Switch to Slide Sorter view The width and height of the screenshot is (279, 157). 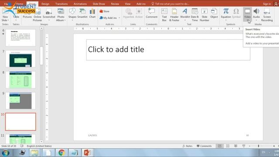point(228,146)
